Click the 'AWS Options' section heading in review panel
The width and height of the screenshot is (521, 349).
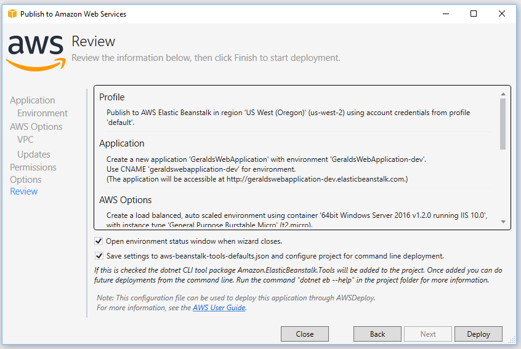coord(125,200)
